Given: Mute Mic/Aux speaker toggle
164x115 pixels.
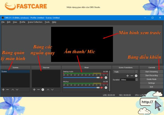Looking at the screenshot, I should [102, 88].
